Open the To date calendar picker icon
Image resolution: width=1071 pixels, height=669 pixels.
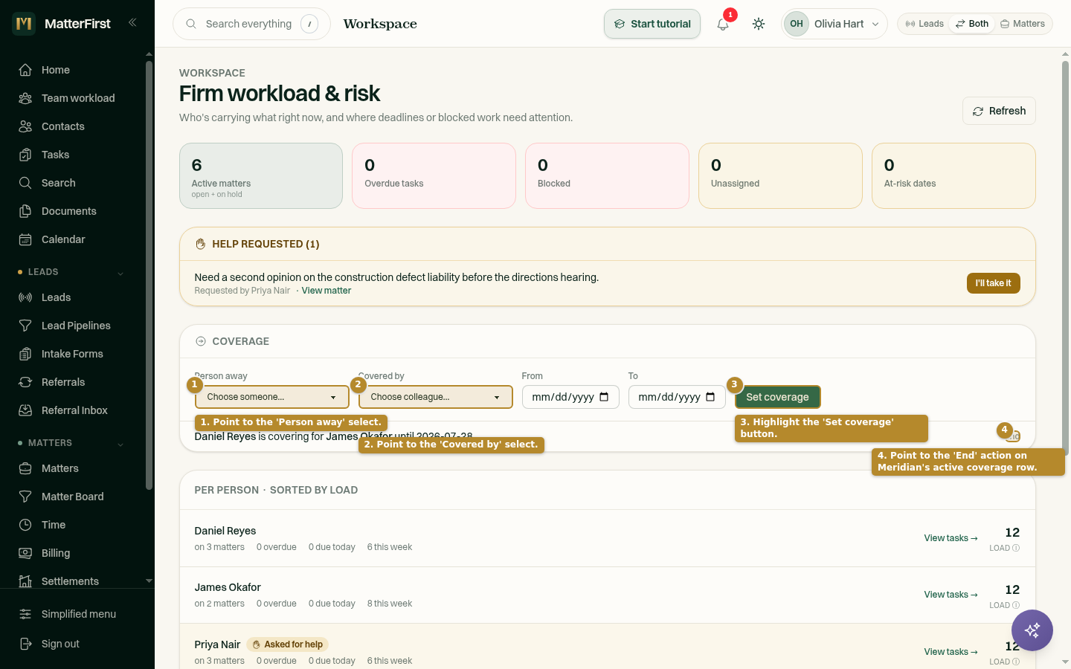point(710,397)
